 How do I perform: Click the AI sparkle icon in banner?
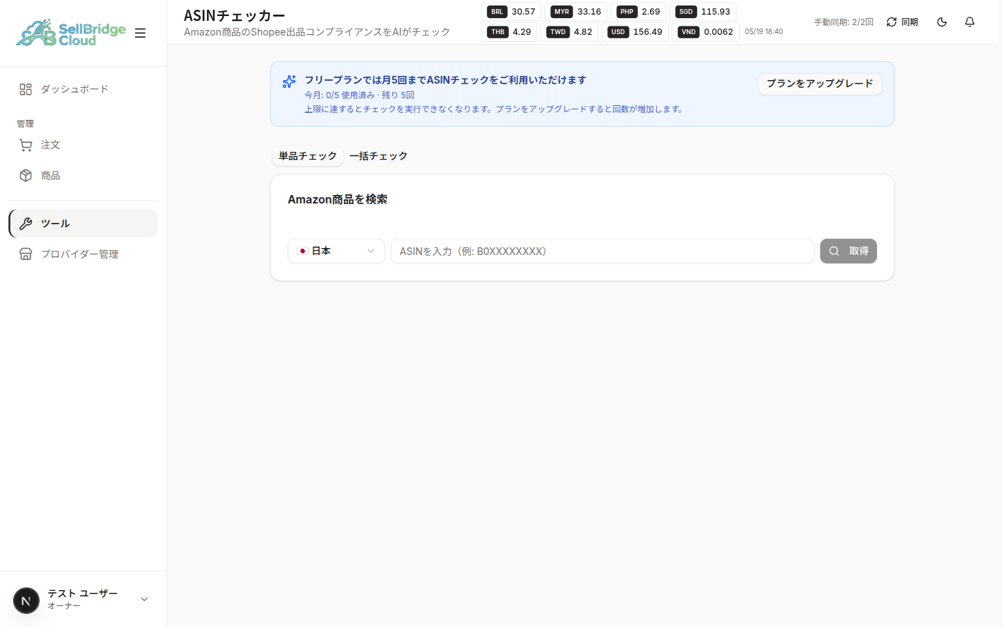coord(289,82)
